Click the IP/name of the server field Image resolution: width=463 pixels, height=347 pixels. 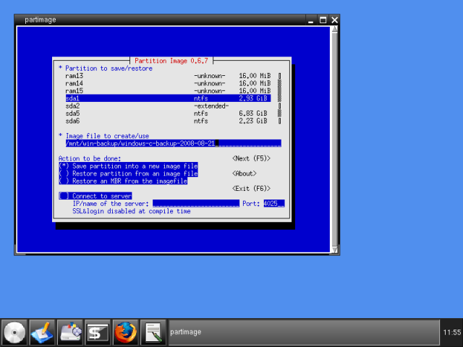click(x=196, y=204)
